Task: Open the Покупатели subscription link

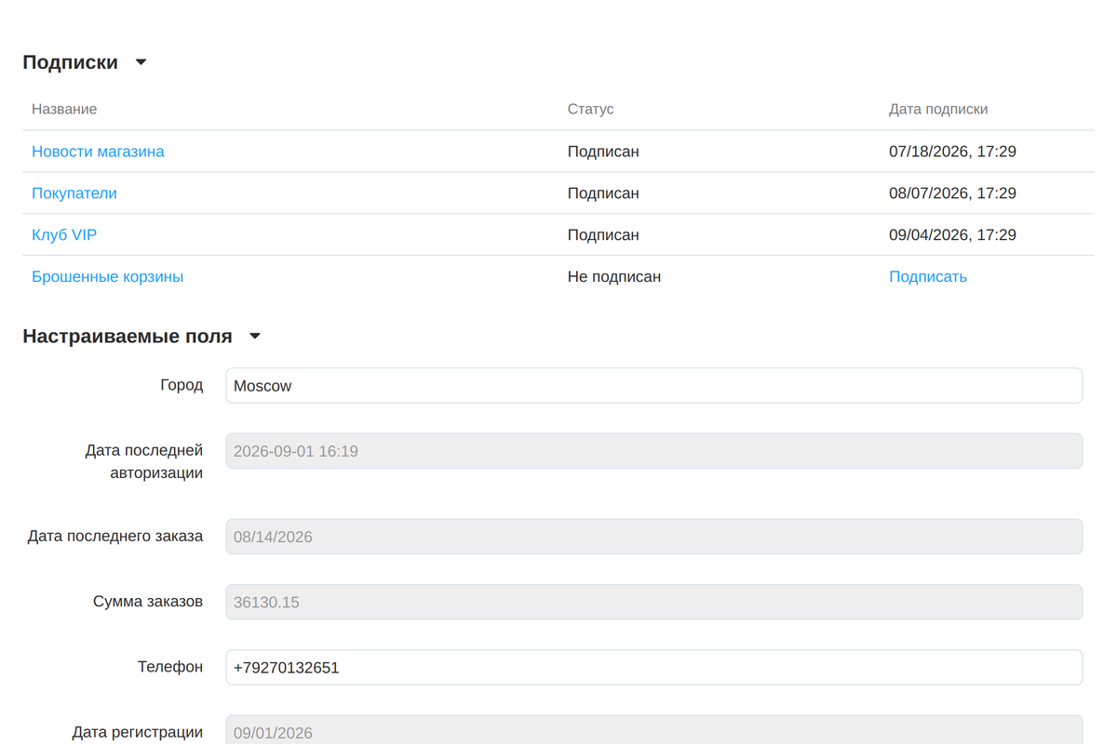Action: (x=74, y=193)
